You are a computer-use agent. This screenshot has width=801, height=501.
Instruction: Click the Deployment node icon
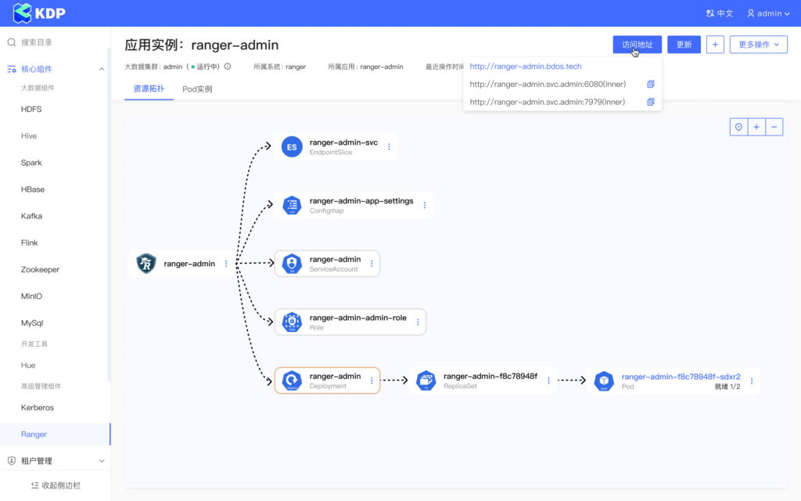tap(292, 381)
